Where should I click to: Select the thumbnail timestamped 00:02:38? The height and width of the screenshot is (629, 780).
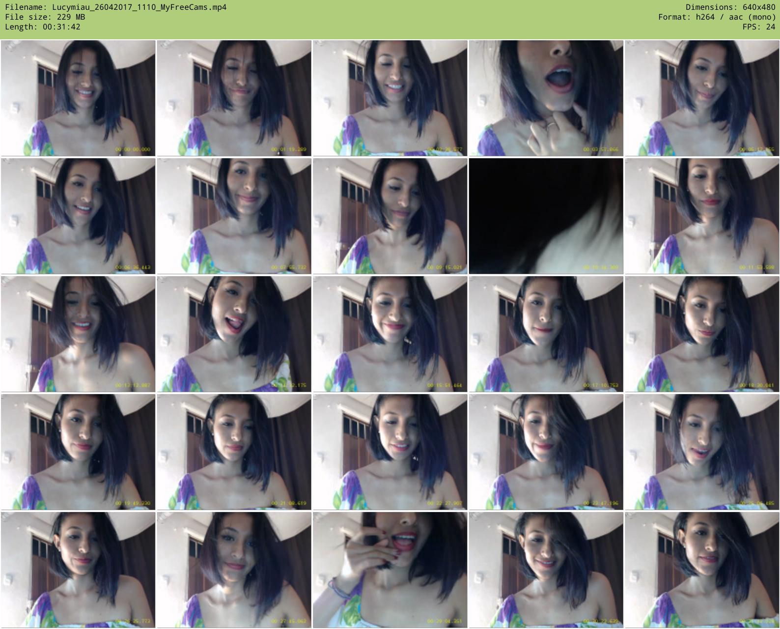390,98
